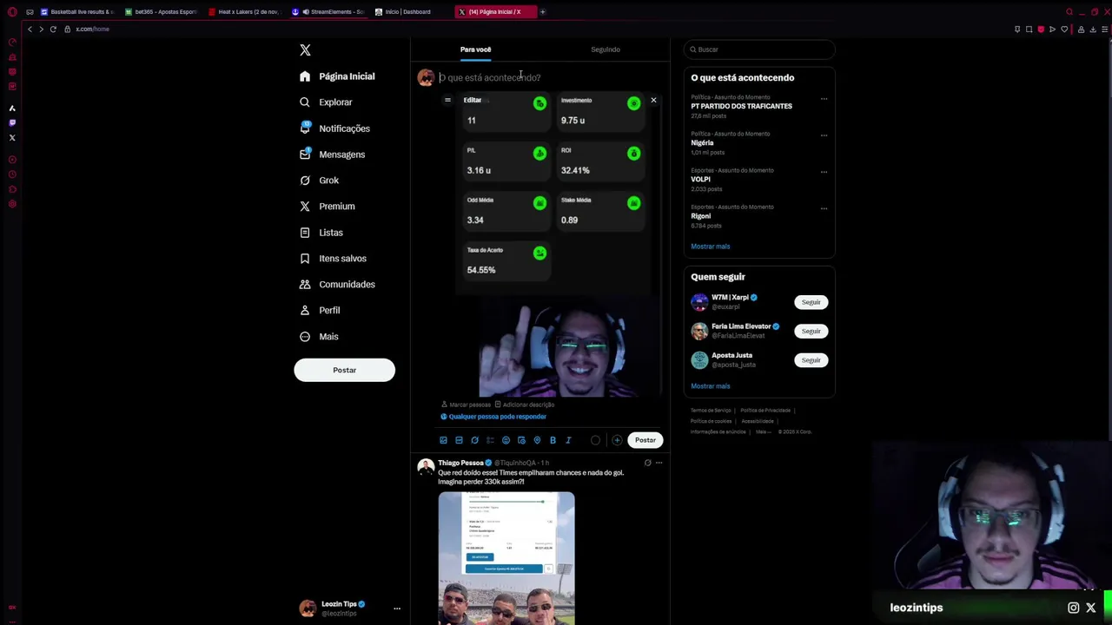The image size is (1112, 625).
Task: Click the location pin icon in compose toolbar
Action: [537, 440]
